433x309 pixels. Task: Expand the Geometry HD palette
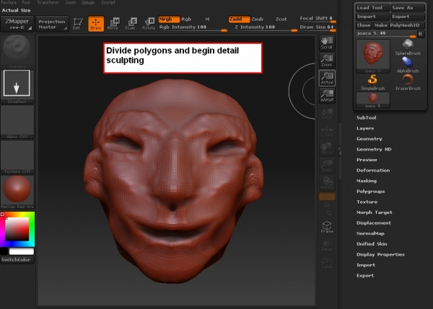(374, 149)
